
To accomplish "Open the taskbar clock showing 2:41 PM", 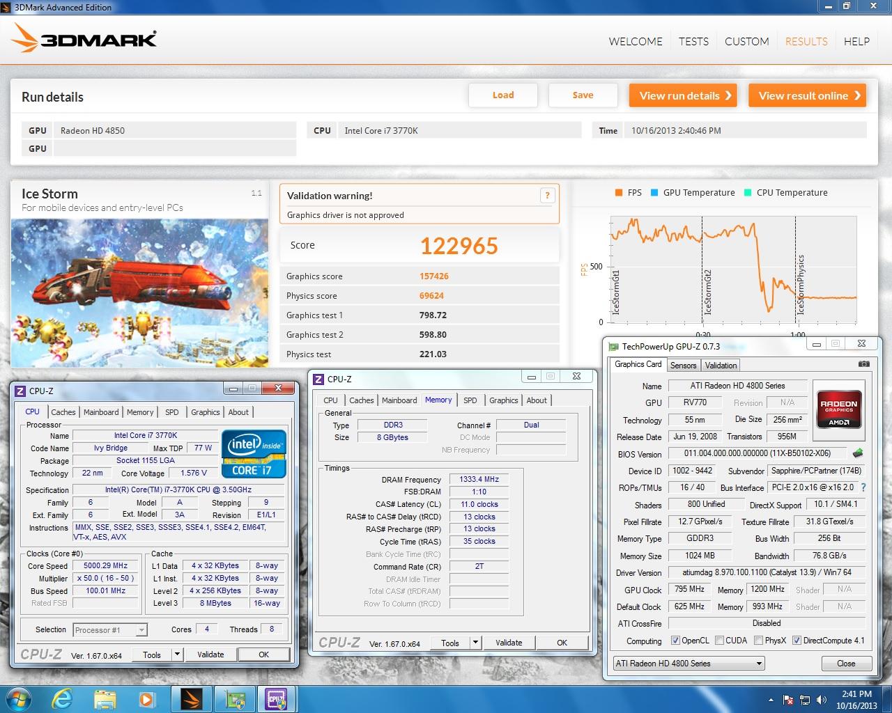I will (856, 699).
